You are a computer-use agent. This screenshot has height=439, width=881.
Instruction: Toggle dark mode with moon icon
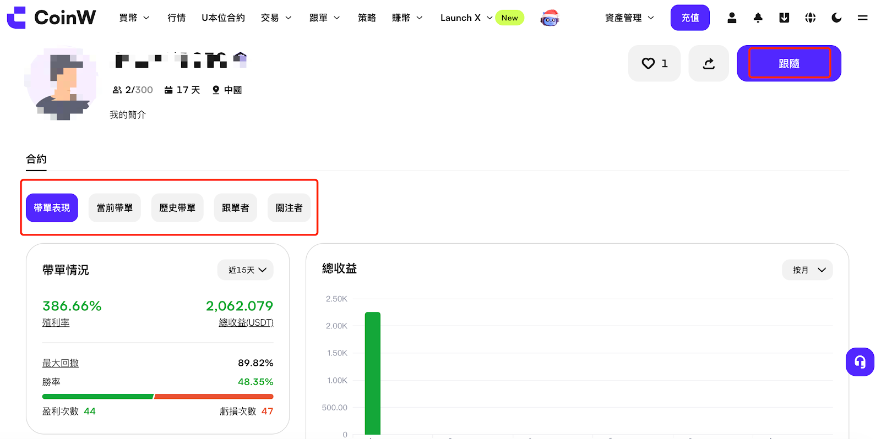(836, 18)
